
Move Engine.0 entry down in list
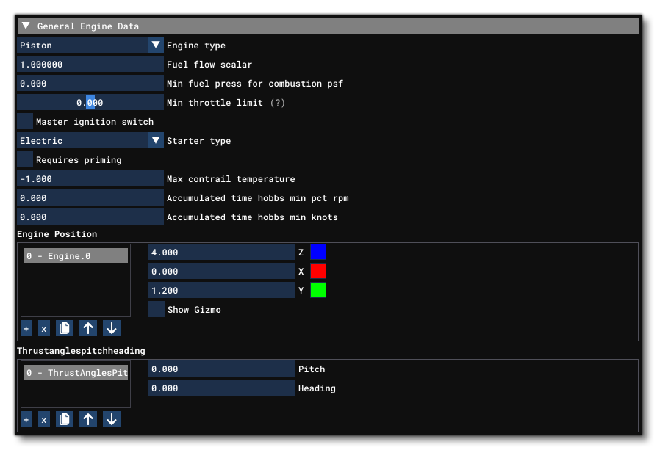pos(112,329)
